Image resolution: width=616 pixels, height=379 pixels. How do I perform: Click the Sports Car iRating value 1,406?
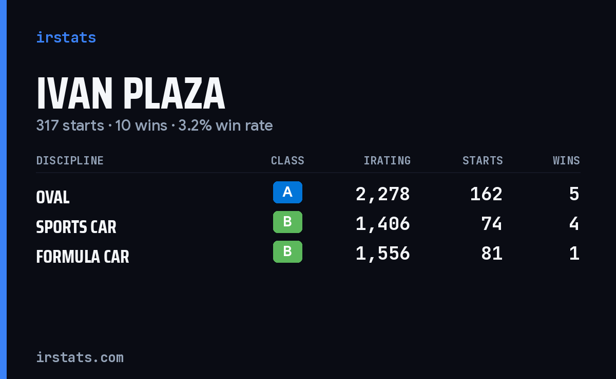coord(383,224)
